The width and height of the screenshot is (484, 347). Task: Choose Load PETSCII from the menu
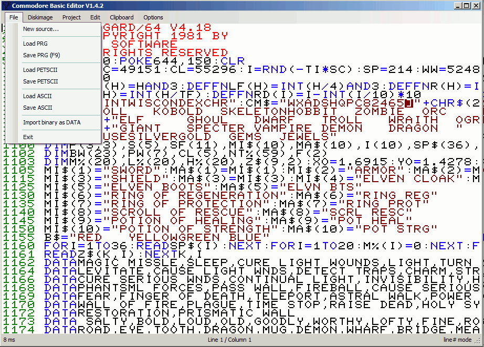pos(40,70)
